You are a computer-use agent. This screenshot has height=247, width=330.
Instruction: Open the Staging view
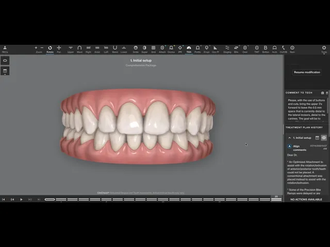(227, 49)
